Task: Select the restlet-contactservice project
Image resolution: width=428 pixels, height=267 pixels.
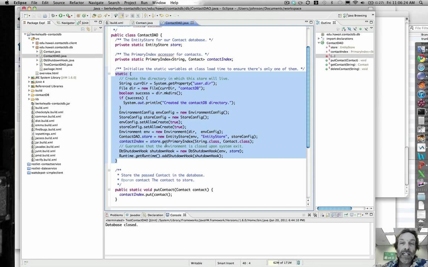Action: tap(44, 164)
